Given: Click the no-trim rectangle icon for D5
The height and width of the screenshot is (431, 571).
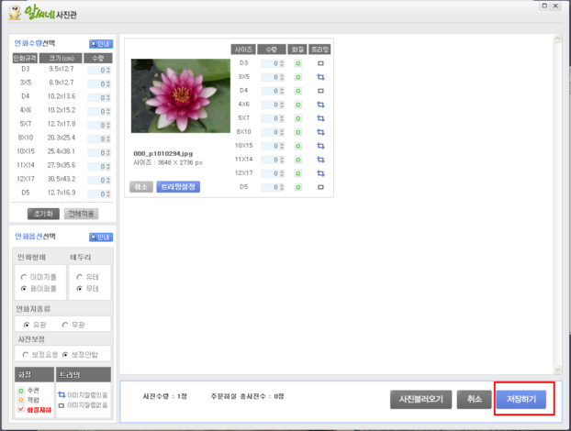Looking at the screenshot, I should tap(321, 186).
